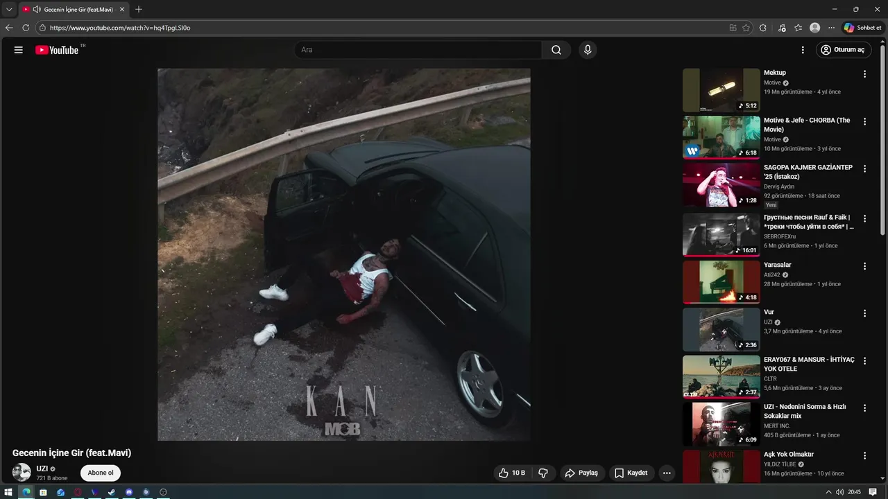Open the UZI channel name link
The height and width of the screenshot is (499, 888).
coord(42,469)
